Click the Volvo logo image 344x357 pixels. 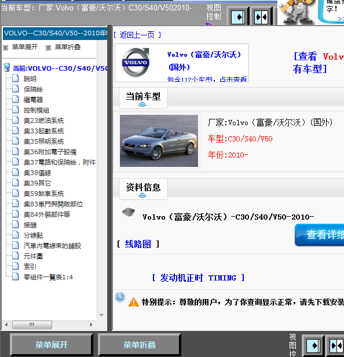pos(136,63)
